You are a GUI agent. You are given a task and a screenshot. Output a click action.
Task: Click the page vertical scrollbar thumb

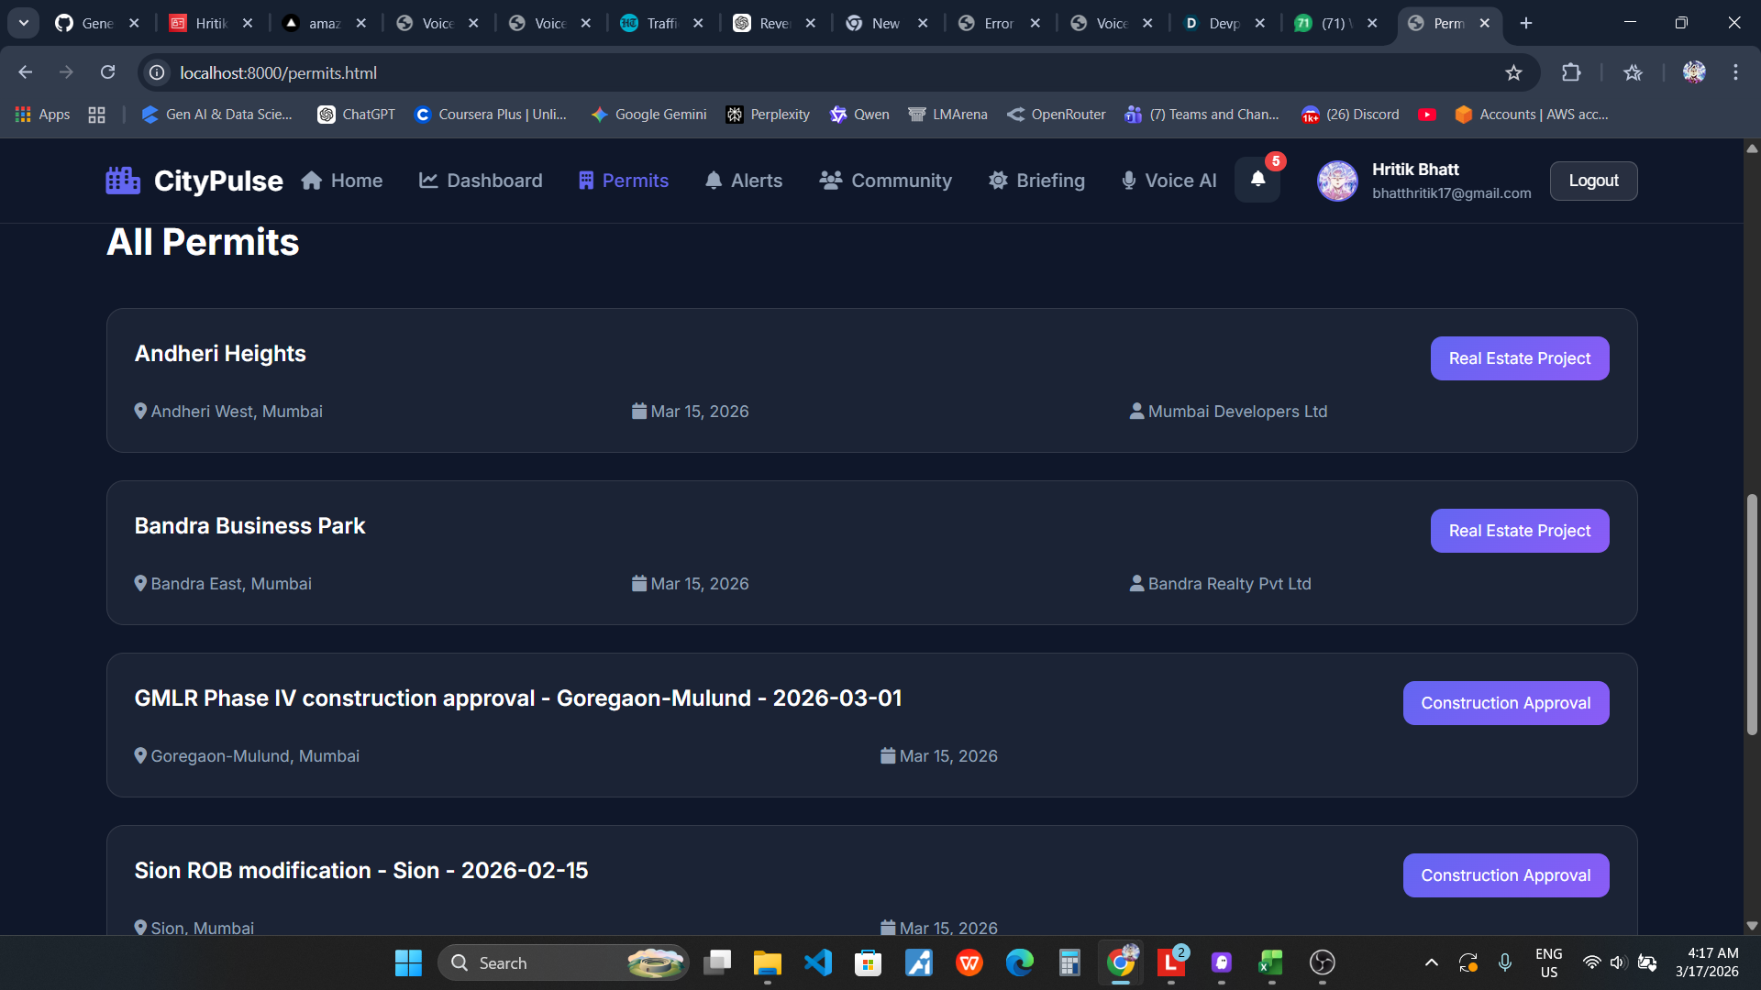[1752, 614]
